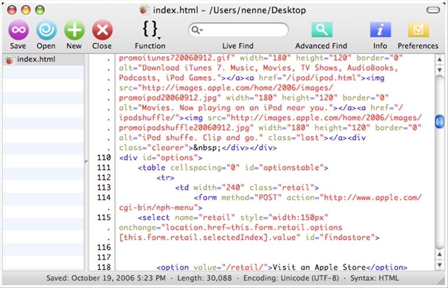Click the strawberry icon beside index.html in sidebar
This screenshot has width=448, height=288.
point(10,60)
